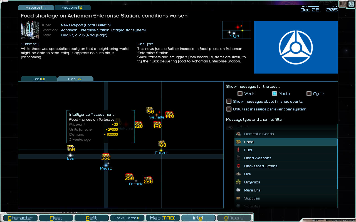The width and height of the screenshot is (356, 222).
Task: Open the Intel screen
Action: [198, 218]
